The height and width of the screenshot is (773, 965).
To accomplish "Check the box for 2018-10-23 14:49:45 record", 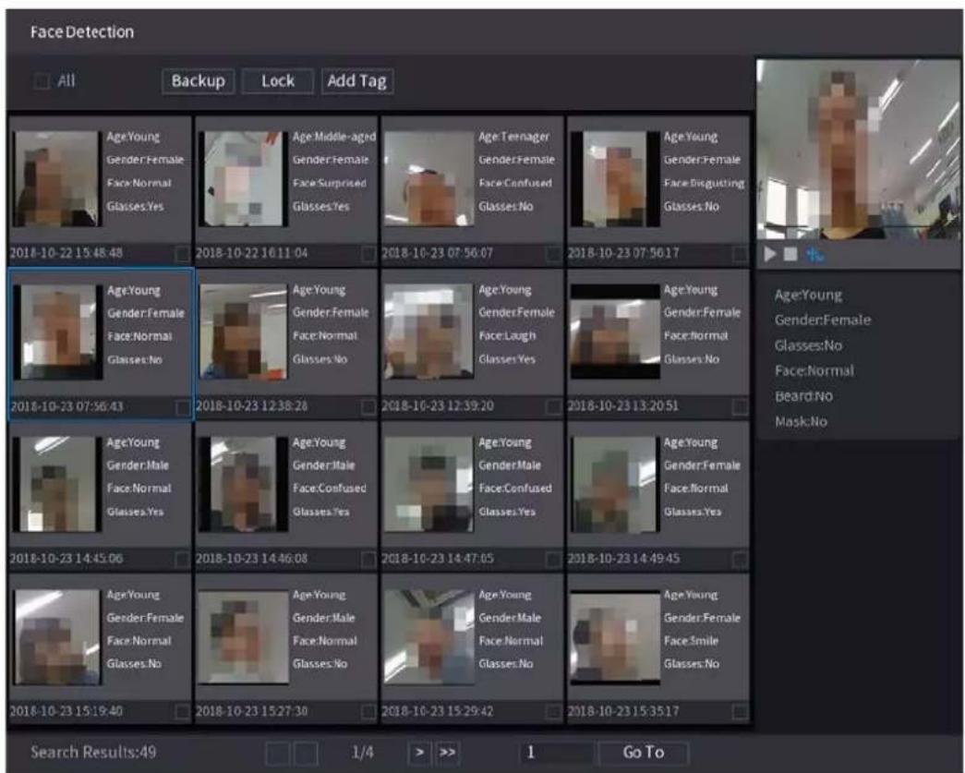I will point(740,559).
